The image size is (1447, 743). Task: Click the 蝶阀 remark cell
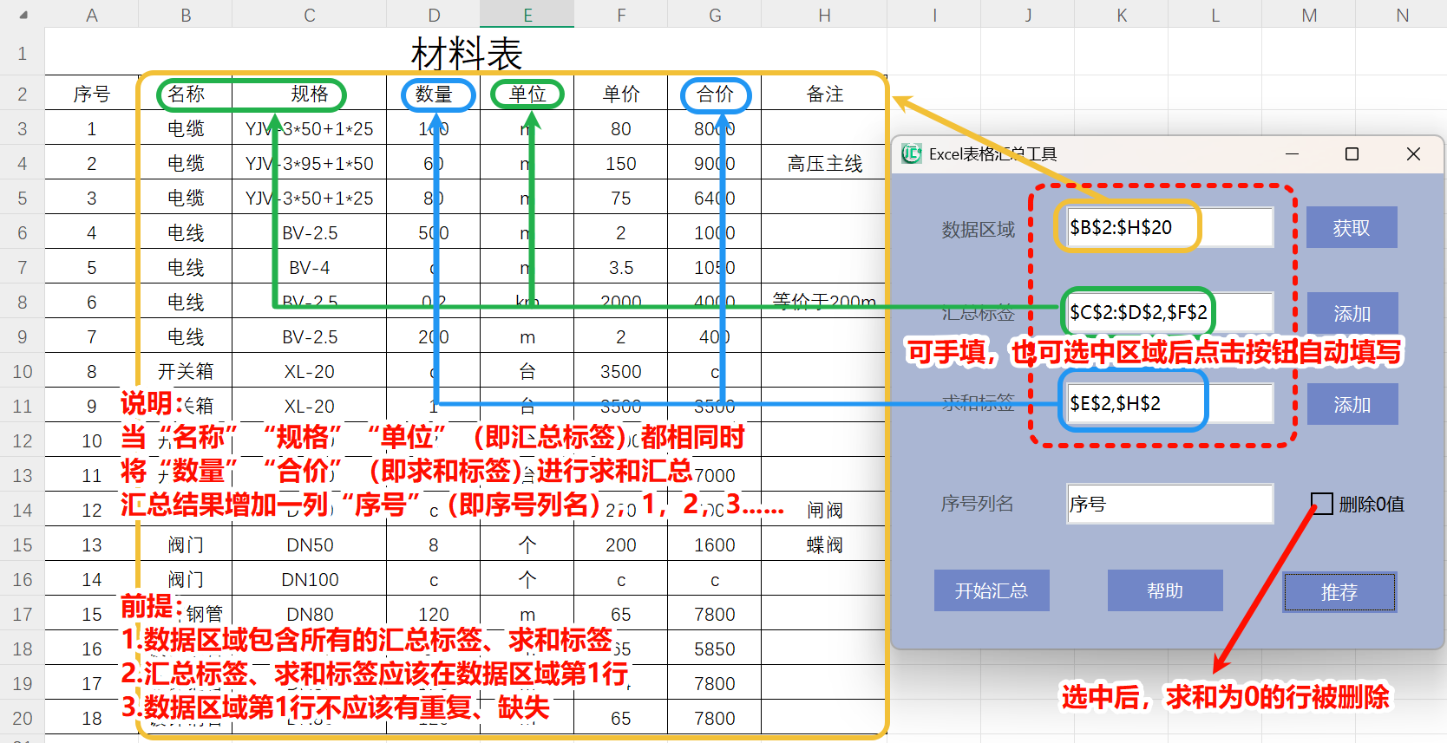[x=824, y=544]
